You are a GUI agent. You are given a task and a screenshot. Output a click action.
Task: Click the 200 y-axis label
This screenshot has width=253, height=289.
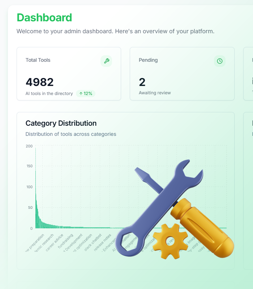point(29,146)
